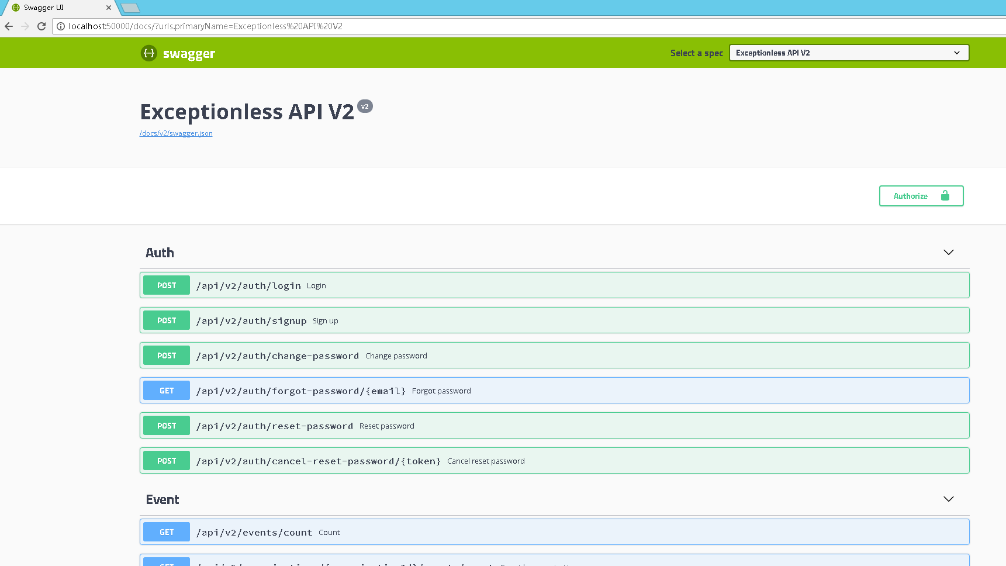The image size is (1006, 566).
Task: Open a new browser tab
Action: (130, 8)
